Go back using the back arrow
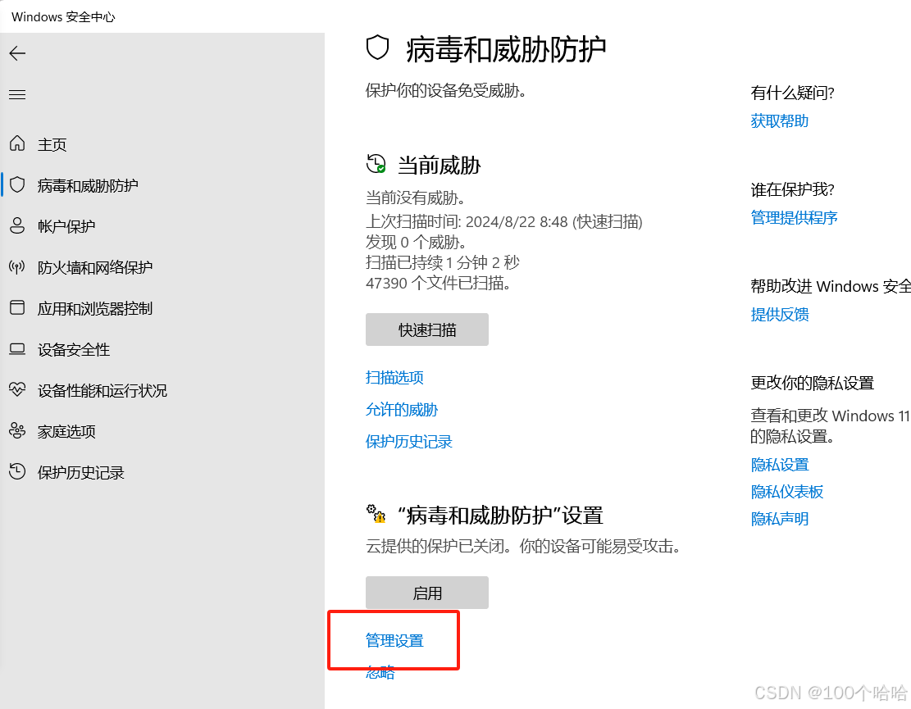Viewport: 911px width, 709px height. click(x=17, y=53)
